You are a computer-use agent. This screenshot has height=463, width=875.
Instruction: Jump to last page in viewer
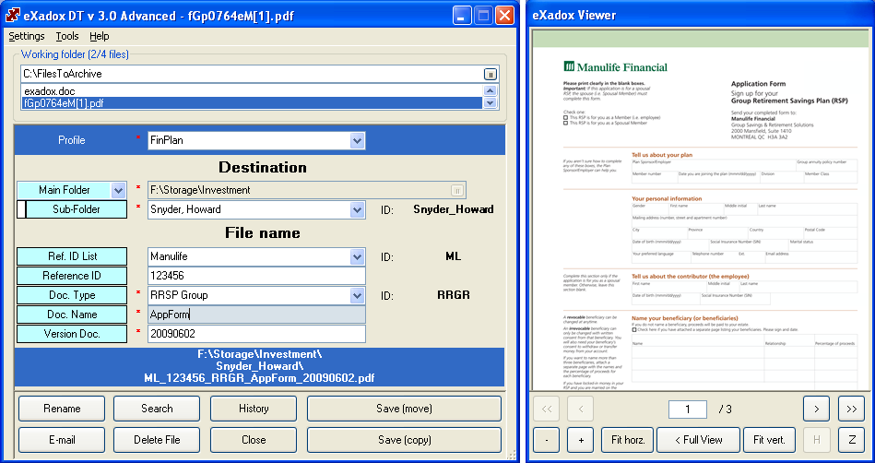(851, 409)
